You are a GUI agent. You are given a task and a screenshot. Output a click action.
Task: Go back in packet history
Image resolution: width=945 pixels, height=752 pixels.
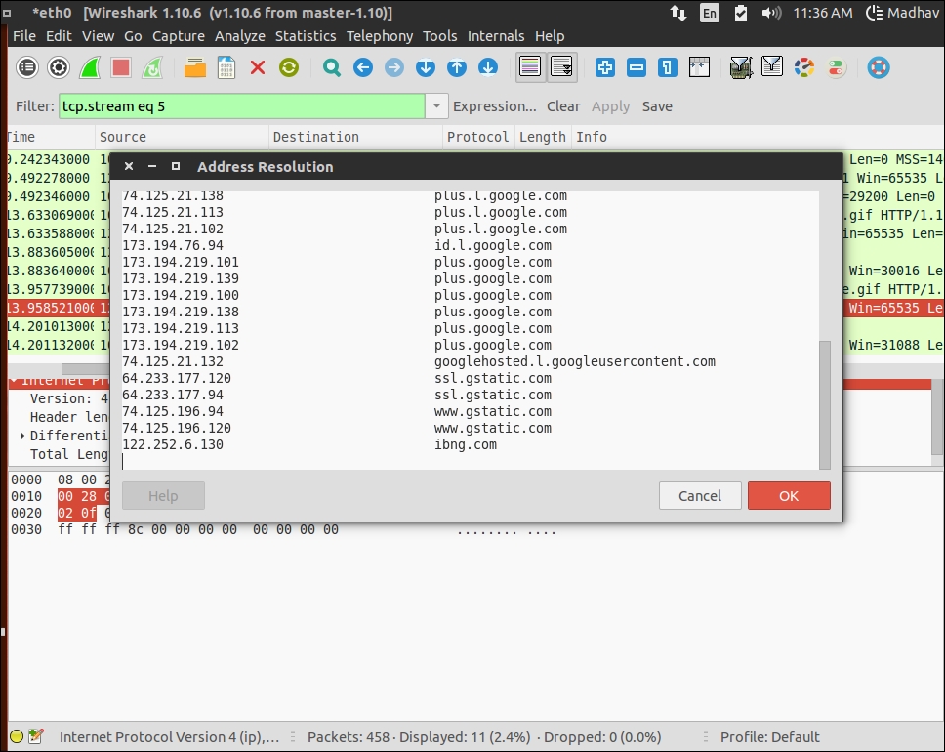[x=363, y=67]
